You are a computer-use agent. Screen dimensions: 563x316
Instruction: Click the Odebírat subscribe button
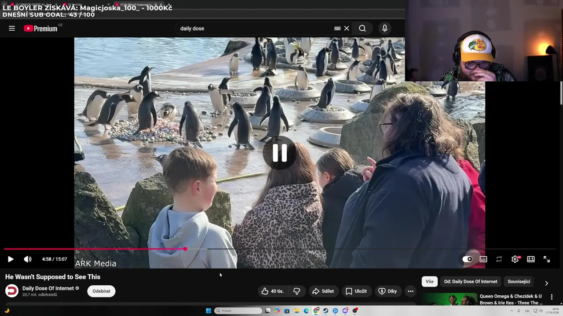pos(101,291)
